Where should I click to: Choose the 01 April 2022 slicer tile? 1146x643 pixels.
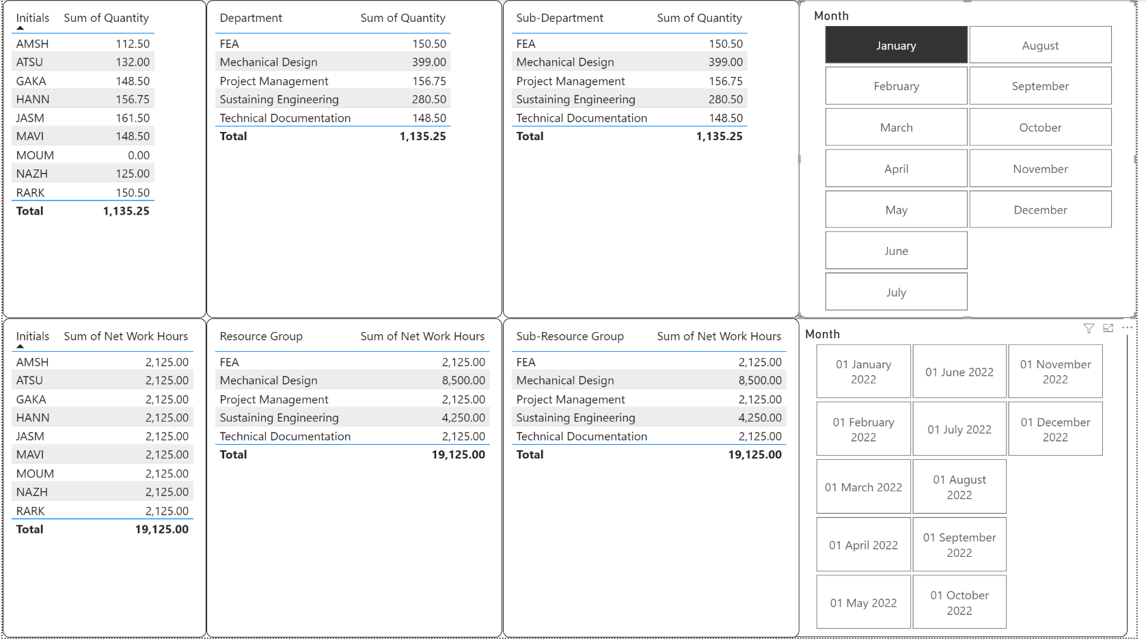click(863, 545)
